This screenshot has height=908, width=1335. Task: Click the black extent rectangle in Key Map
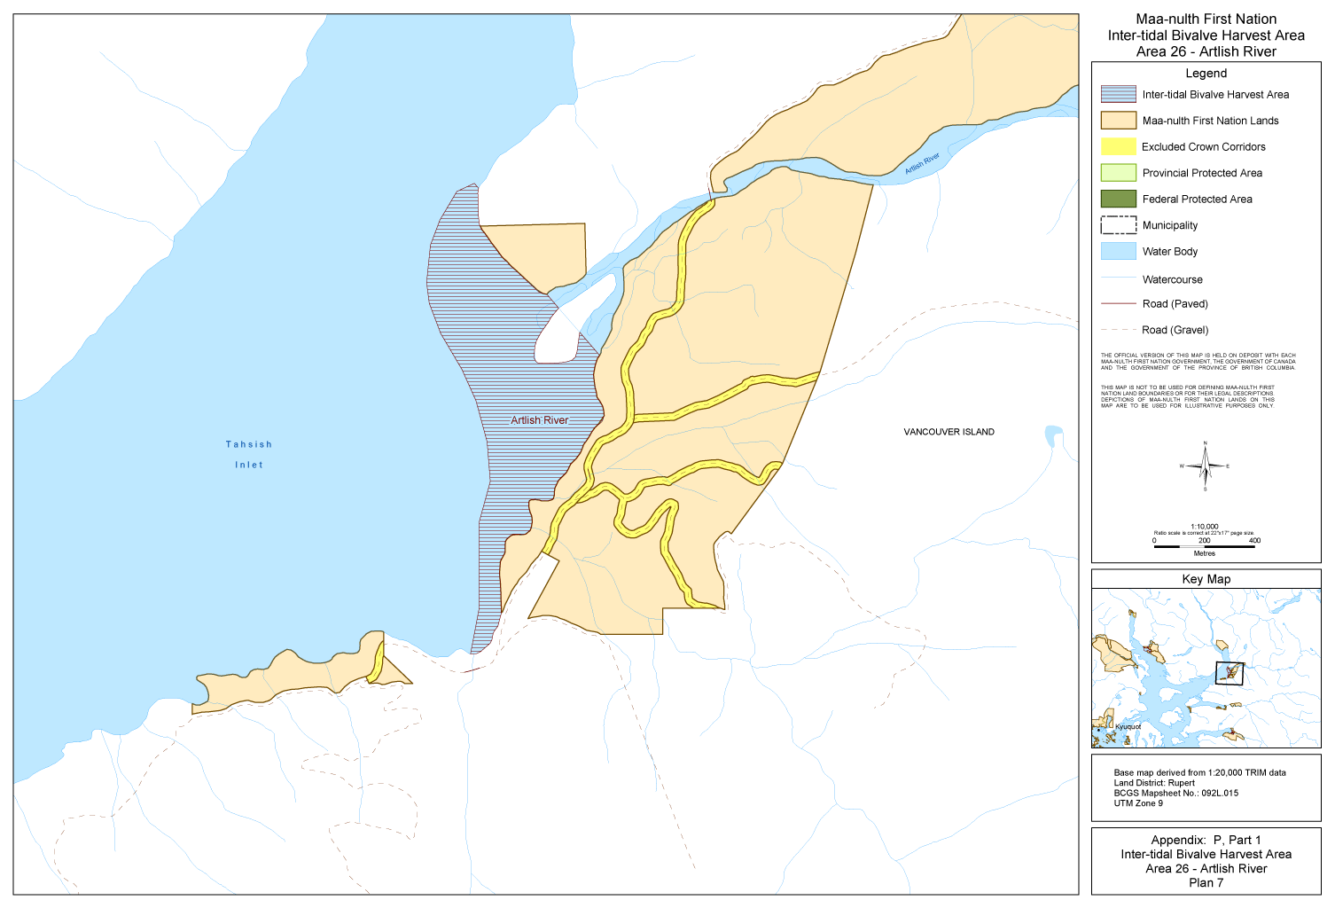[x=1230, y=673]
